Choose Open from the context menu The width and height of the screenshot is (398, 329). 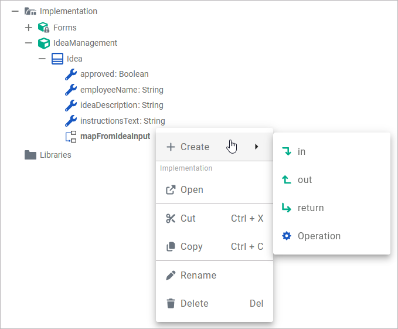coord(192,189)
